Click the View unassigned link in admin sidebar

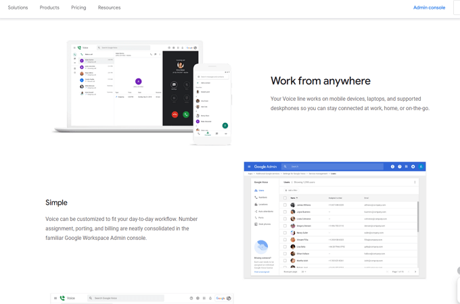262,272
